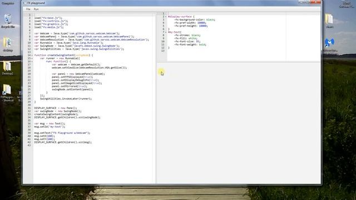
Task: Click the var WebcamPanel declaration line
Action: pyautogui.click(x=84, y=37)
